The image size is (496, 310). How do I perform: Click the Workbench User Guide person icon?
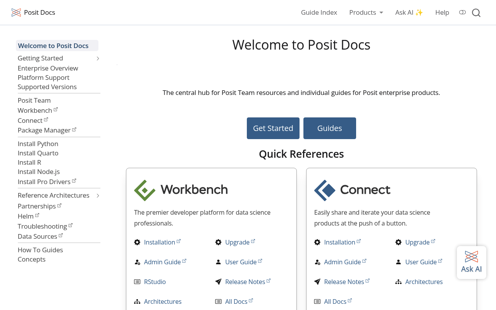click(219, 262)
